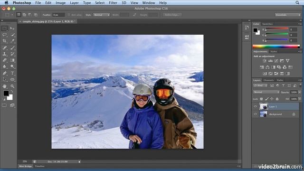This screenshot has width=304, height=171.
Task: Switch to the Swatches tab
Action: point(267,24)
